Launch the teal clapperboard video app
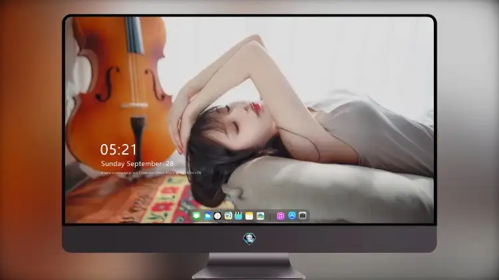 click(x=238, y=216)
